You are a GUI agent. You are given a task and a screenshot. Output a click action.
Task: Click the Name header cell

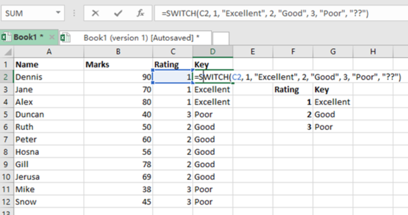click(49, 65)
